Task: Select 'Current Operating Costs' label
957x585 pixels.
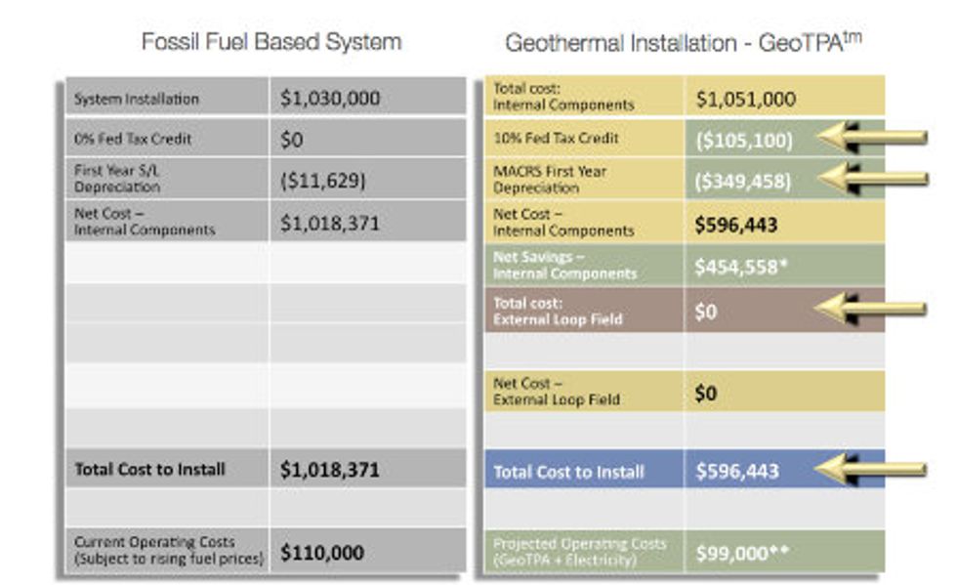Action: (x=169, y=550)
